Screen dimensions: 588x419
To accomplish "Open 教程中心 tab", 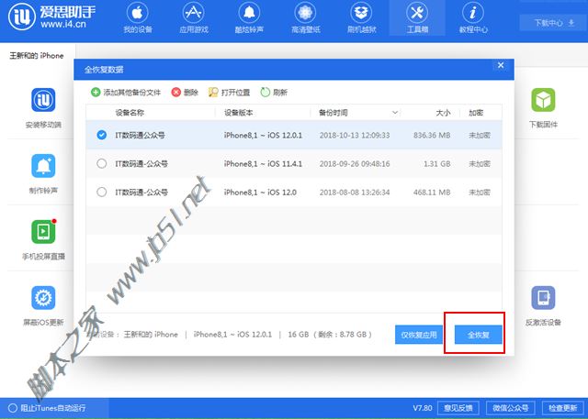I will 473,18.
